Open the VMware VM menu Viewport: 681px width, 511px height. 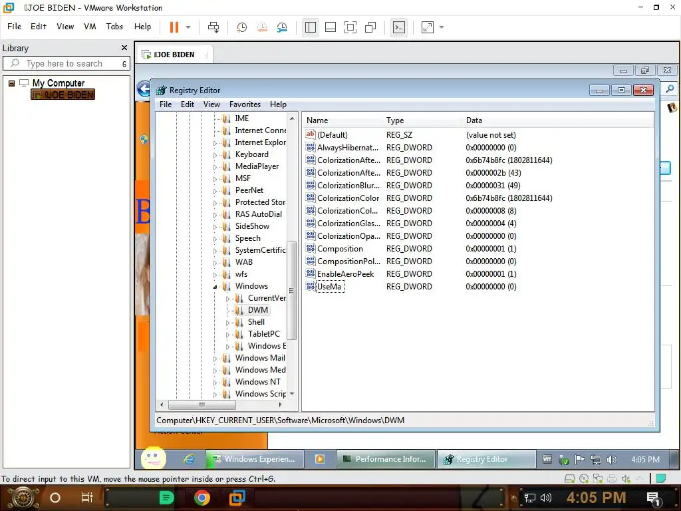[x=90, y=27]
